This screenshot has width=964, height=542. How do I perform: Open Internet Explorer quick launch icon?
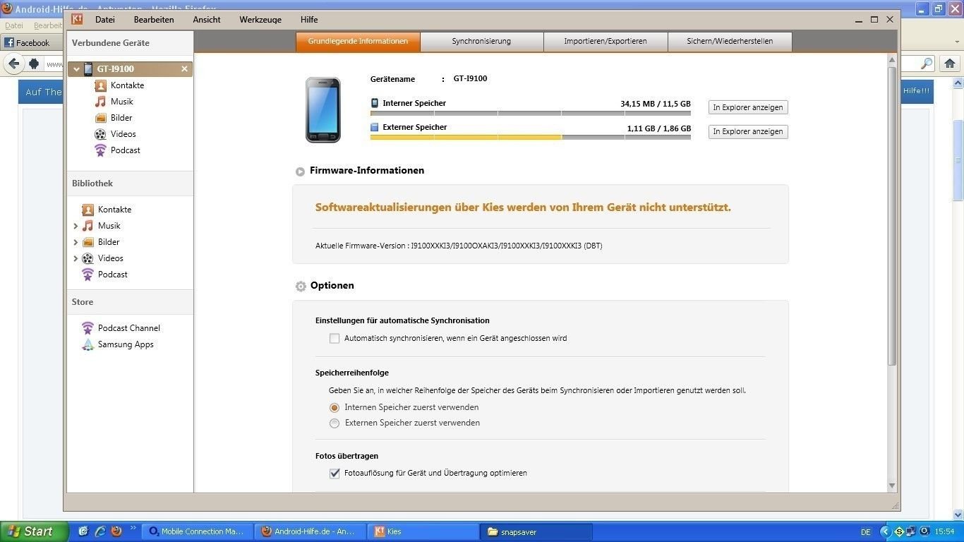100,531
